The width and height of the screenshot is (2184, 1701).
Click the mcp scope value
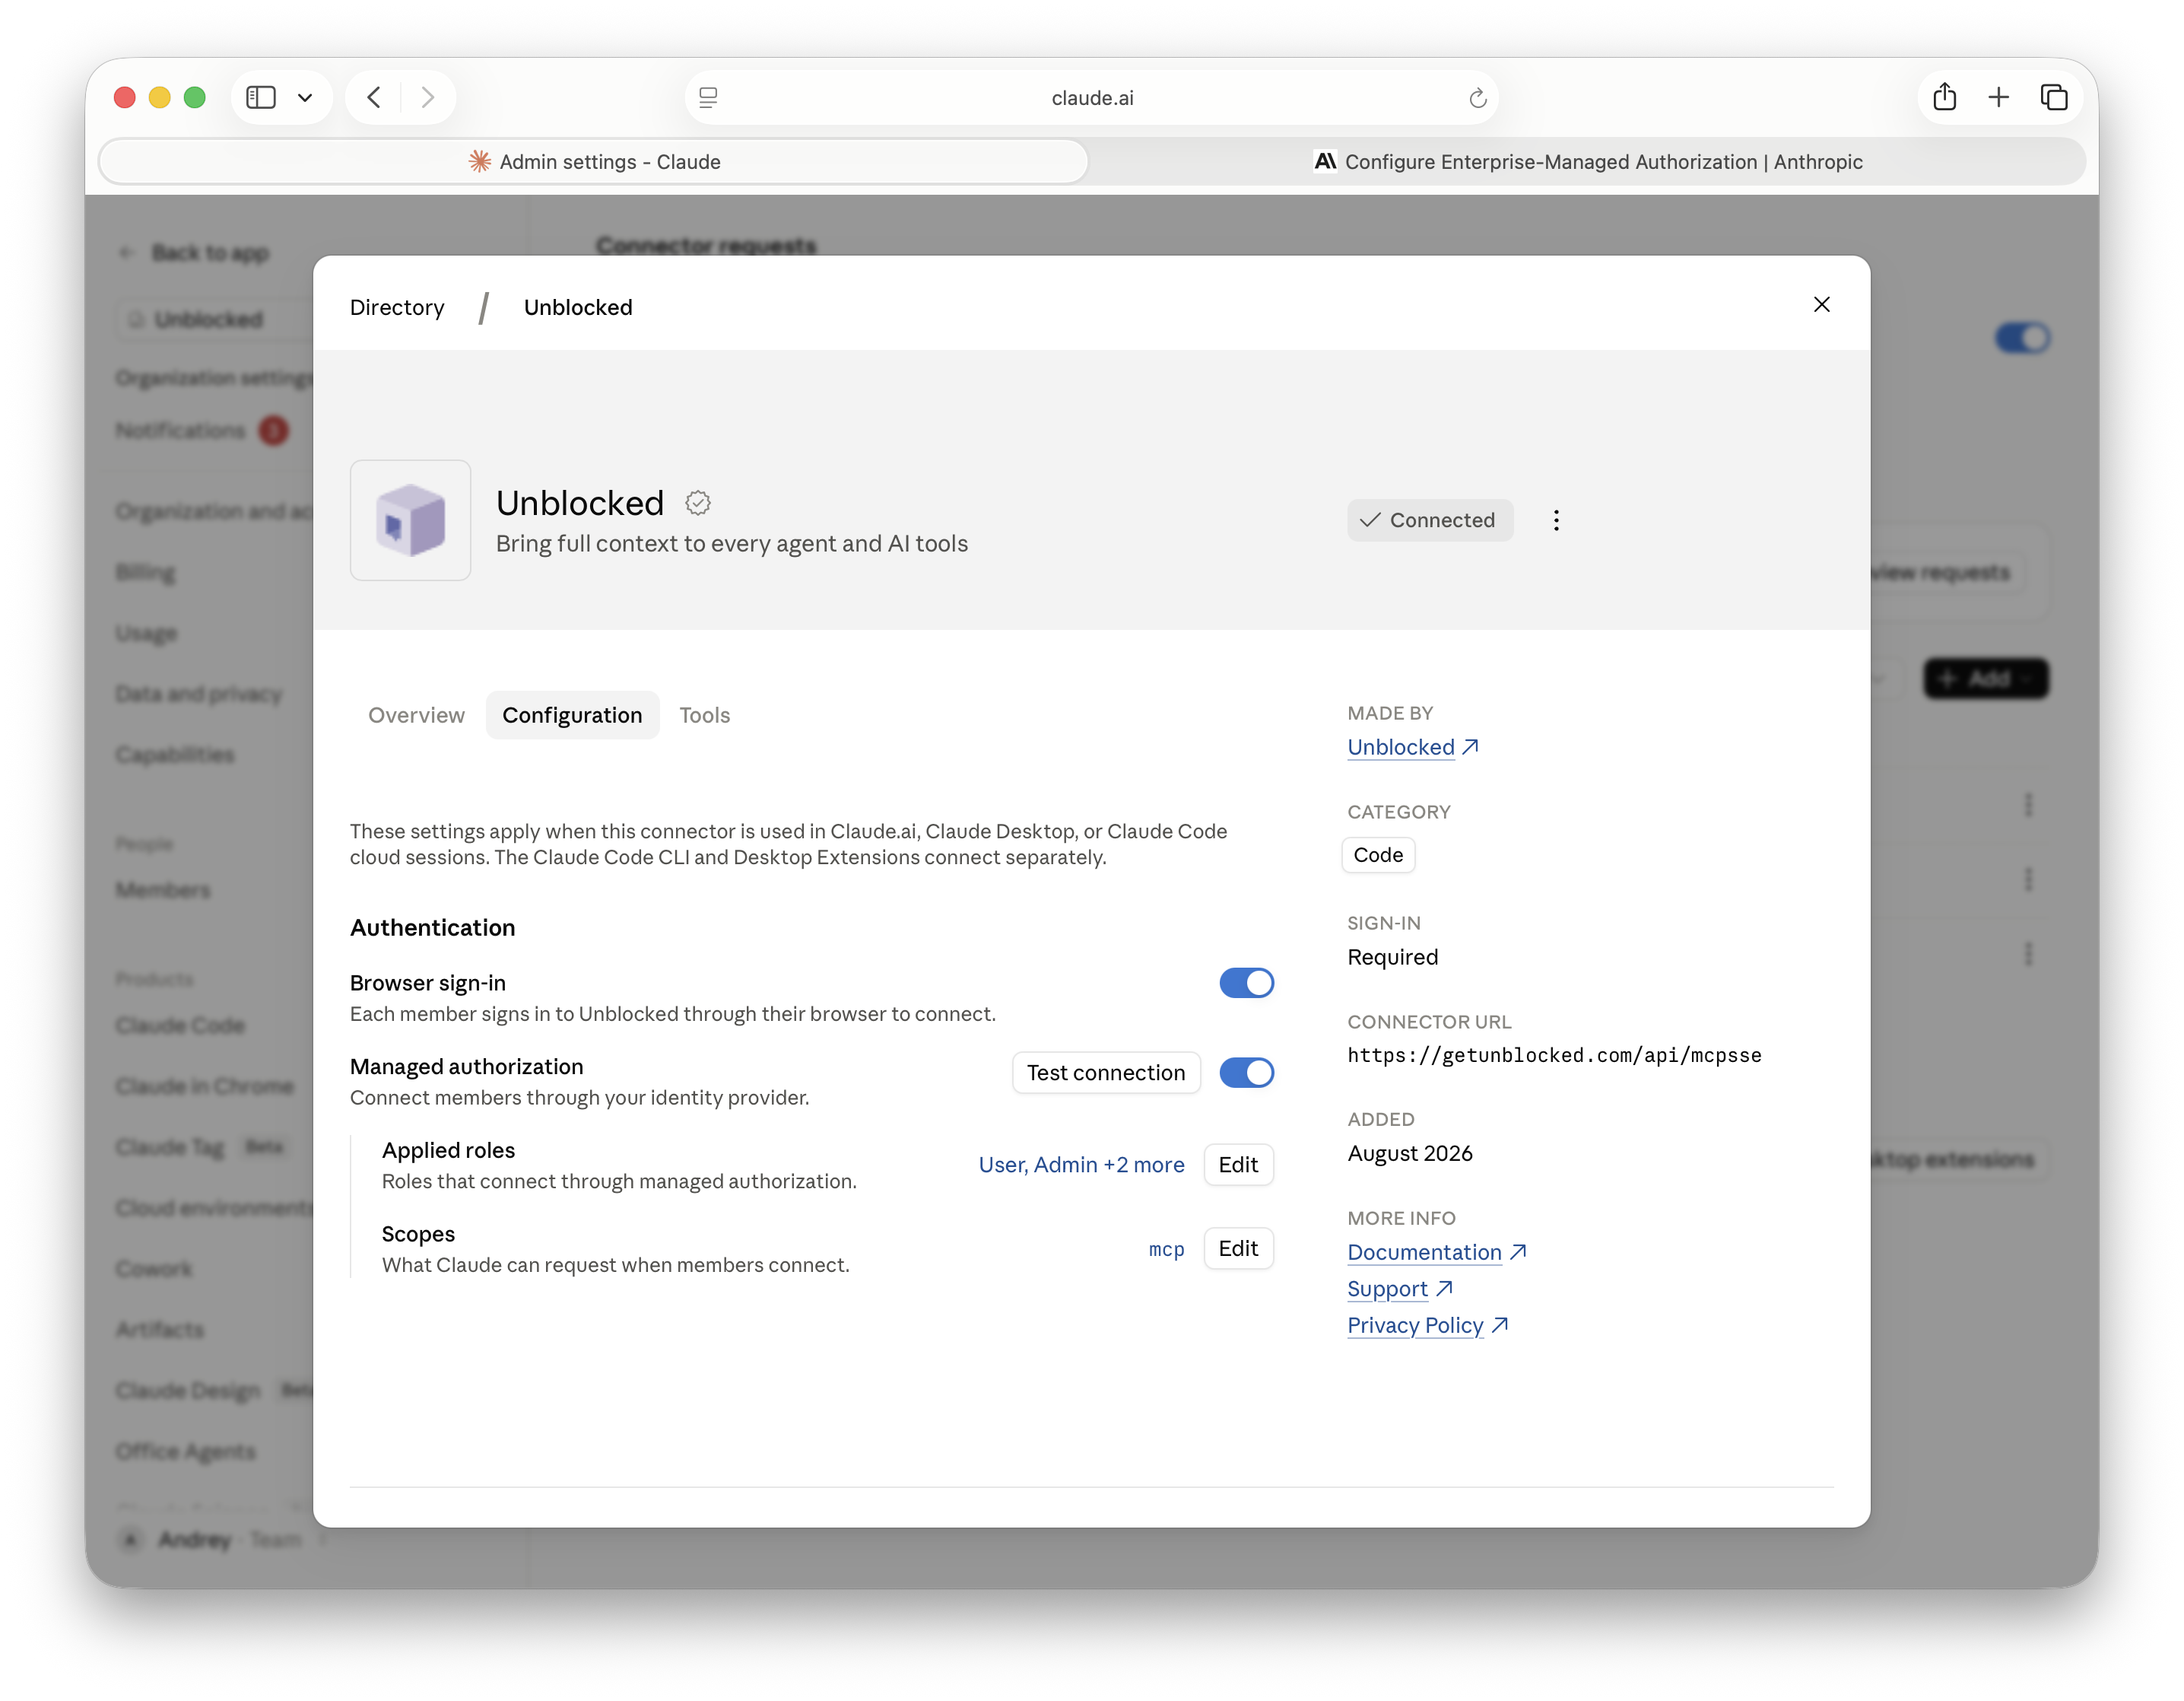tap(1166, 1248)
